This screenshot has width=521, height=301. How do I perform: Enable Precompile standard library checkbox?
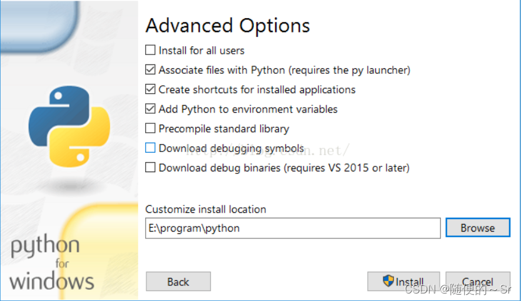tap(150, 128)
